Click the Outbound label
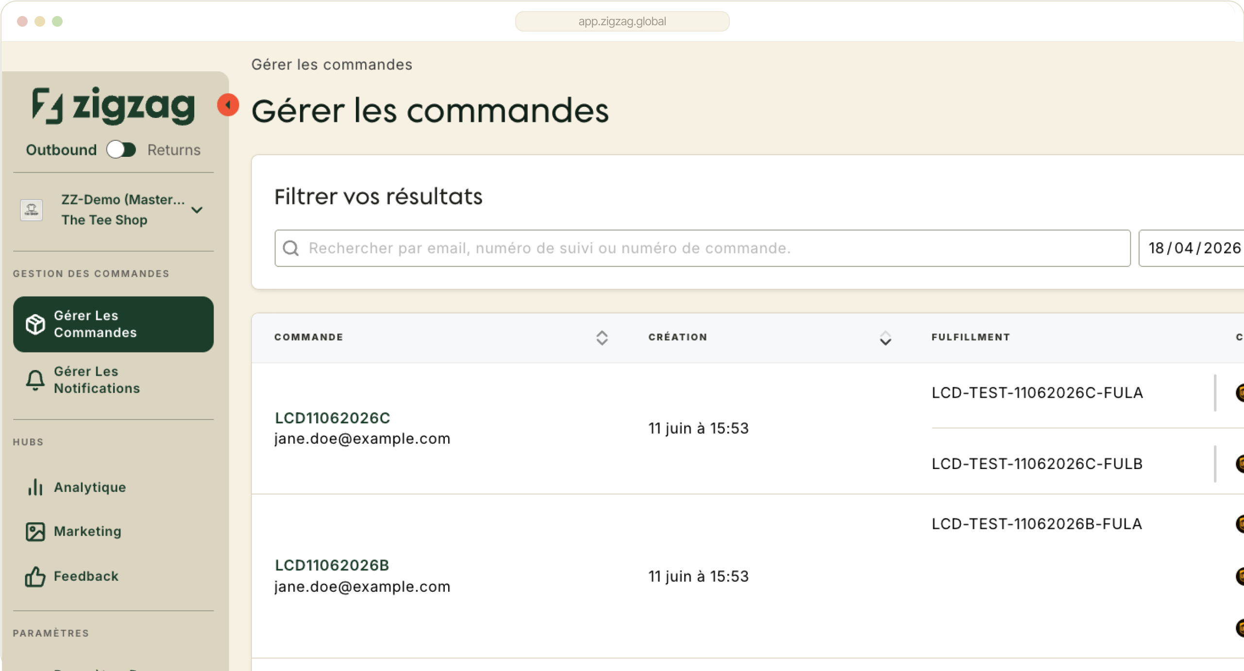Screen dimensions: 1244x671 coord(61,150)
